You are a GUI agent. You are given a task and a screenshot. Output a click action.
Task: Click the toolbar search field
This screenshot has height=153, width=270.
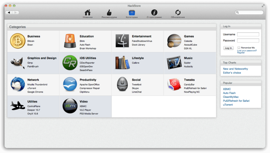(249, 12)
